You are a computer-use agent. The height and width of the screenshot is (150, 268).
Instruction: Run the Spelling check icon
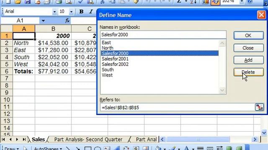80,2
